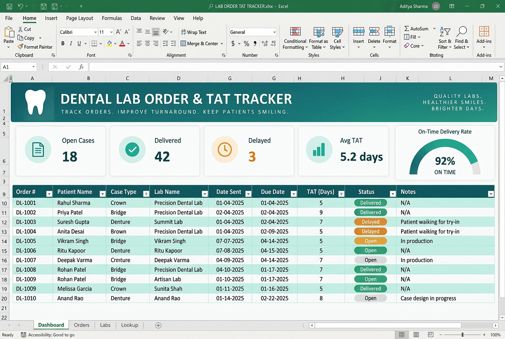Apply Percent Style format
Screen dimensions: 505x339
click(x=247, y=44)
